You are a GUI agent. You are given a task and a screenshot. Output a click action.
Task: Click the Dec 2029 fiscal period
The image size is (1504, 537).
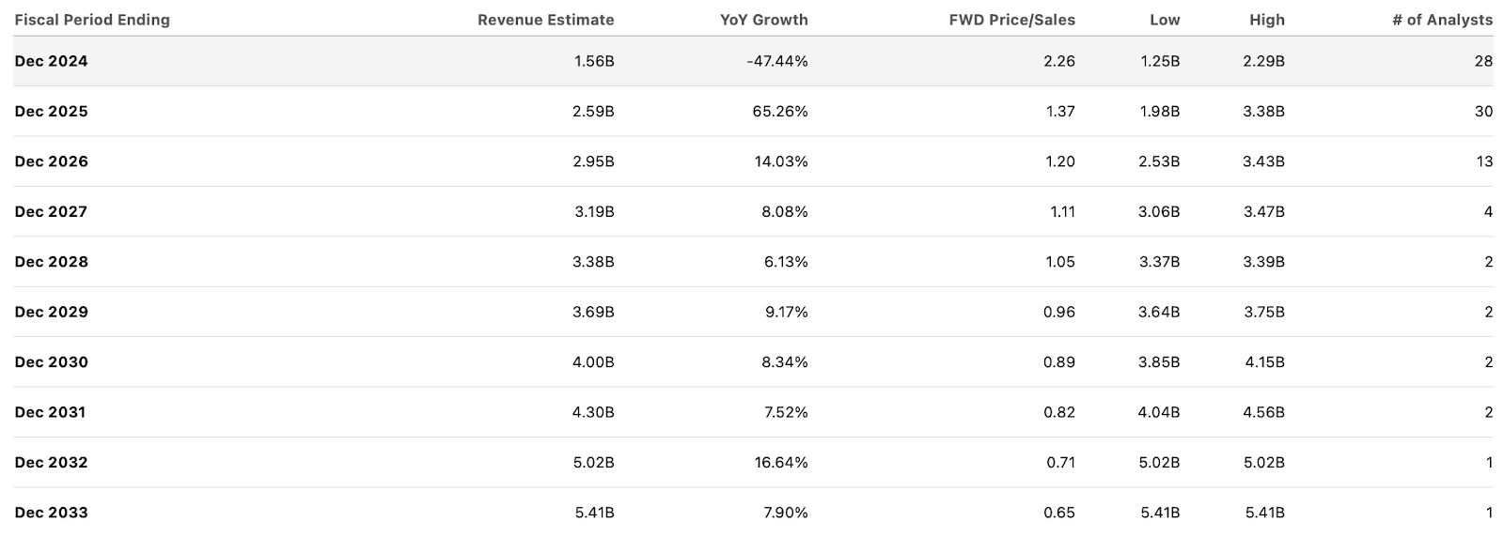click(52, 313)
